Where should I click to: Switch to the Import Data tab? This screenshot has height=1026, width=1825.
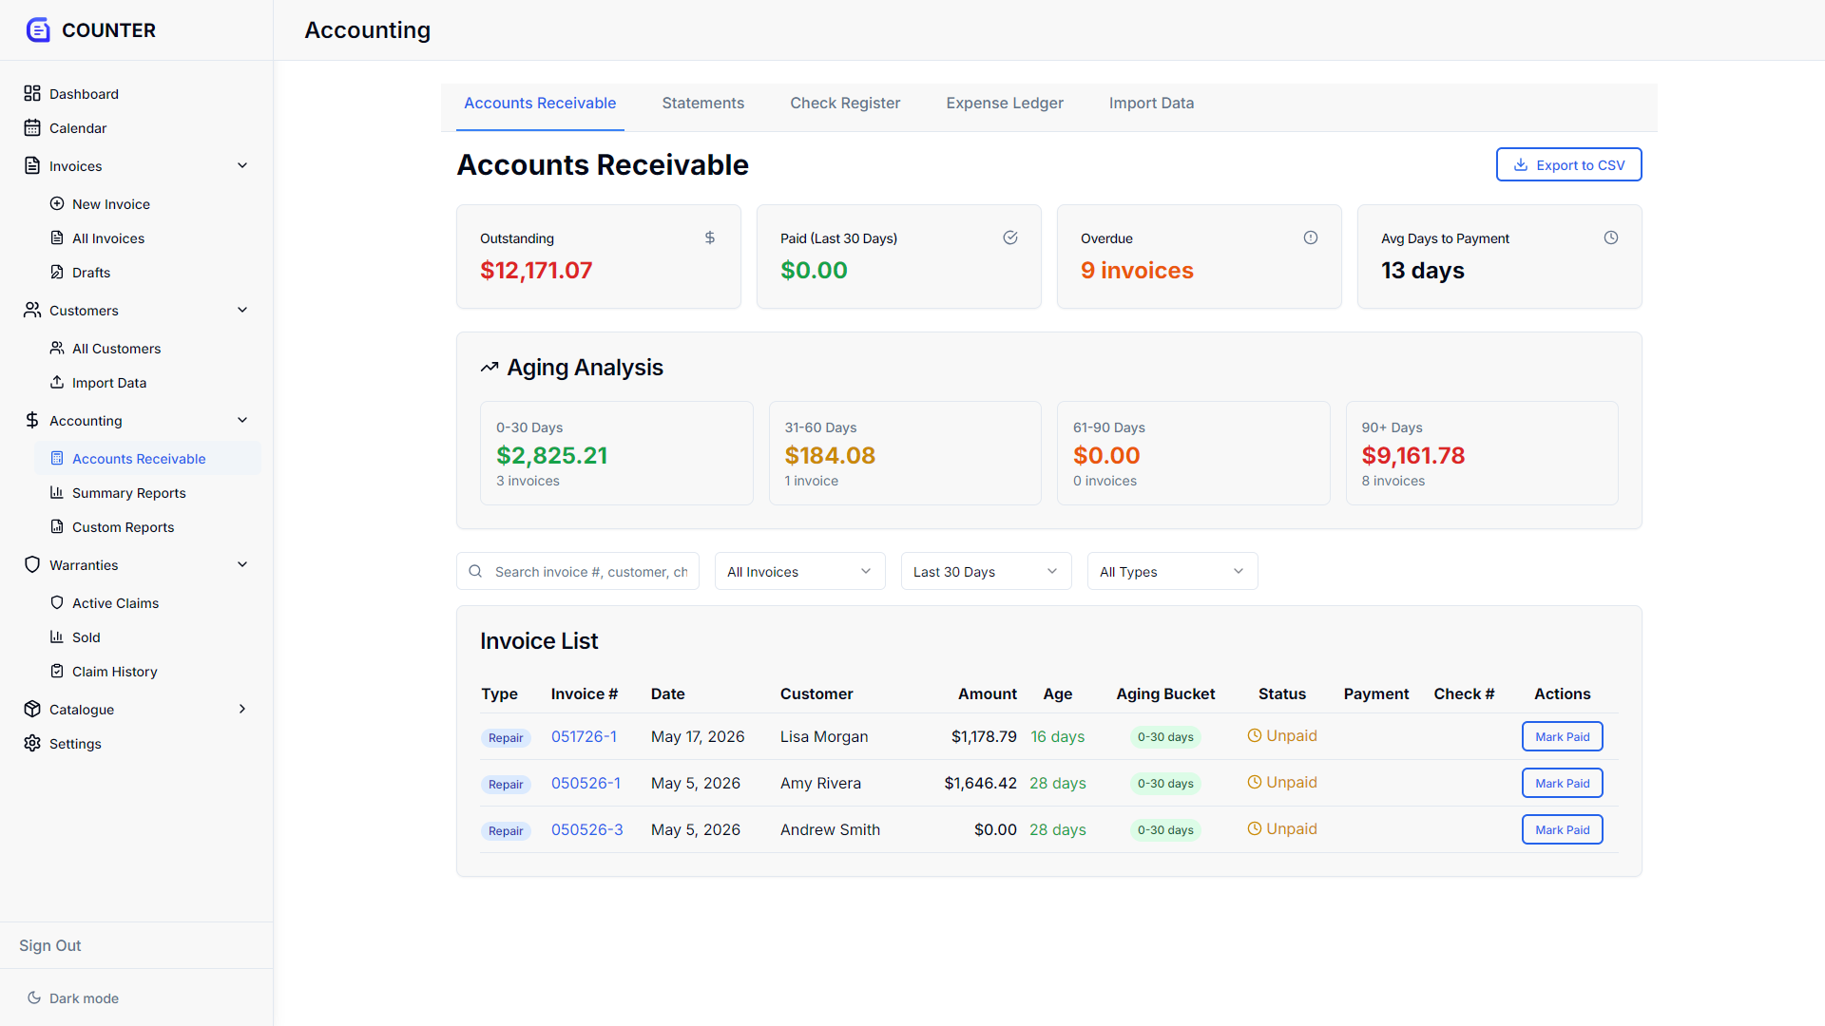point(1151,103)
